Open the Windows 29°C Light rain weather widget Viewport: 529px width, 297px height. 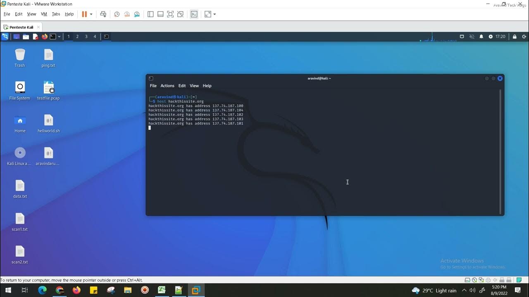click(x=434, y=290)
